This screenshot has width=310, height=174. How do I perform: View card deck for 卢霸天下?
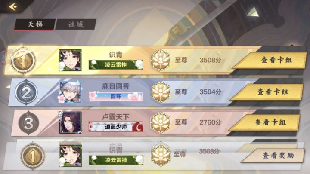click(x=265, y=122)
